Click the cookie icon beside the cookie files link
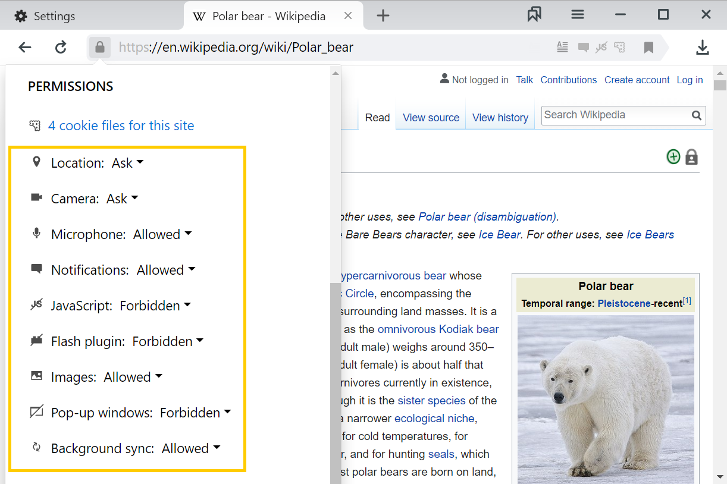727x484 pixels. (35, 125)
